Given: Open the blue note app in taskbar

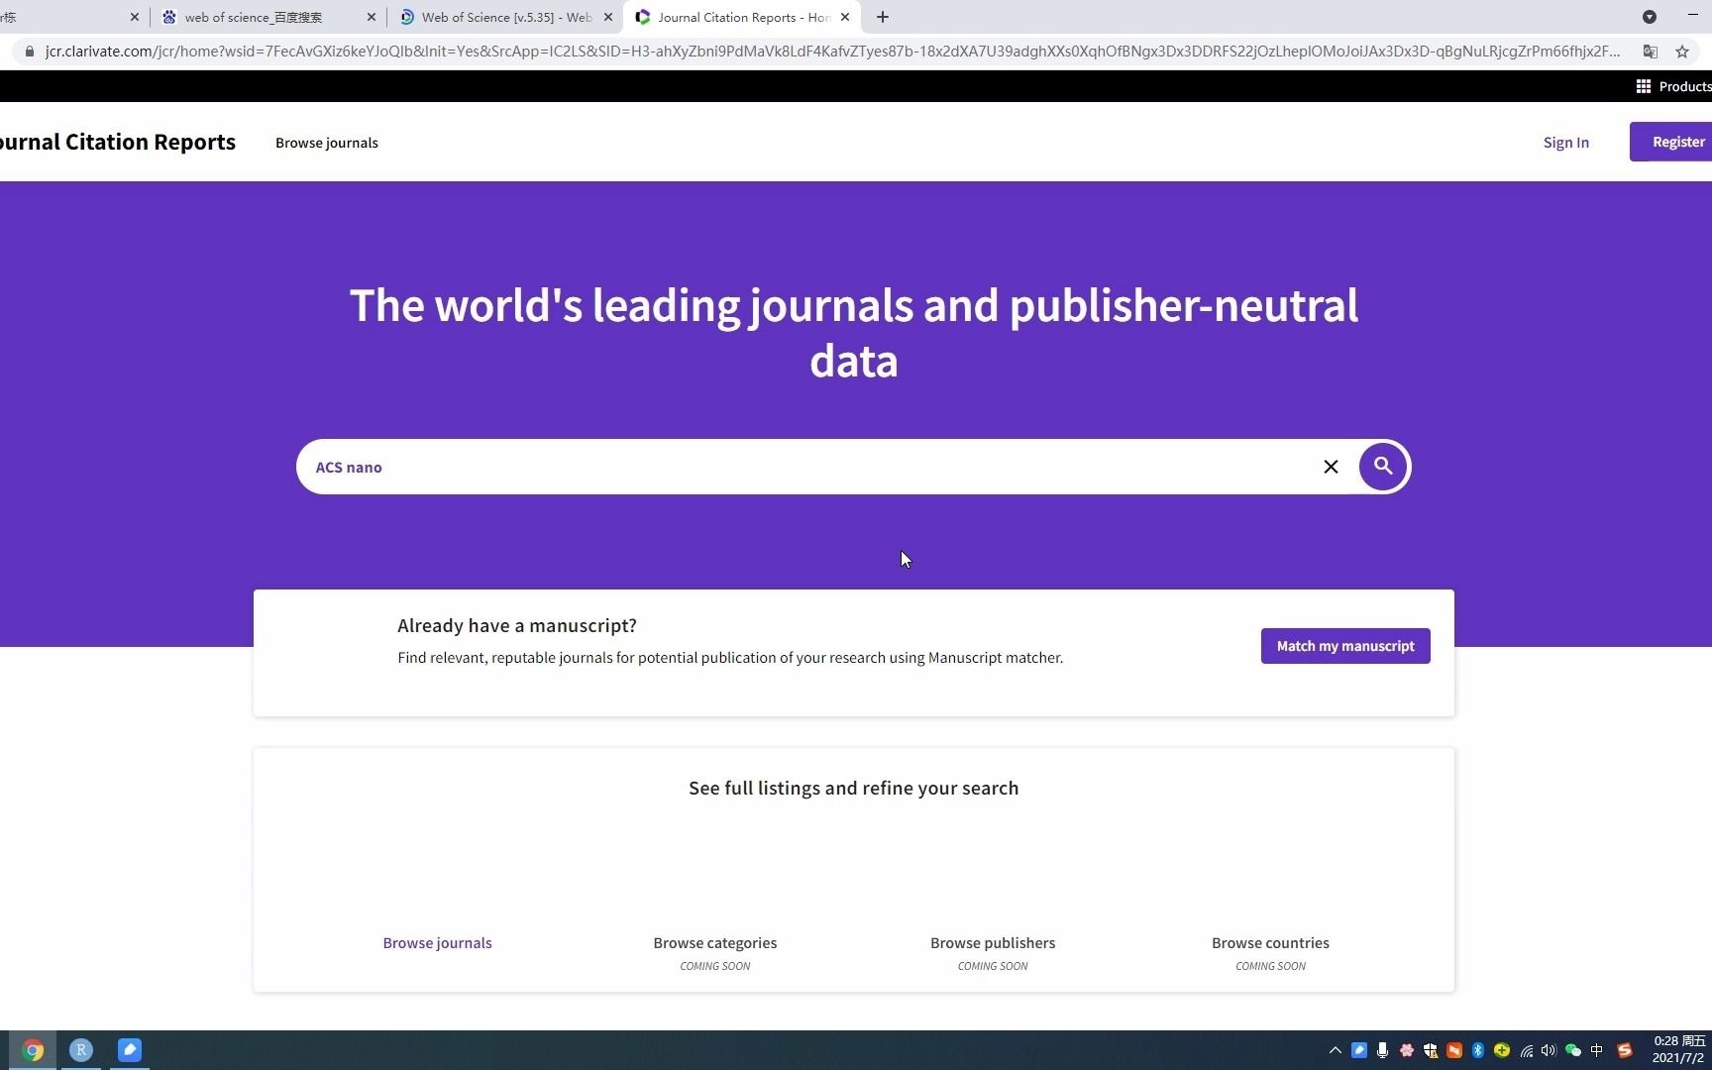Looking at the screenshot, I should (130, 1050).
